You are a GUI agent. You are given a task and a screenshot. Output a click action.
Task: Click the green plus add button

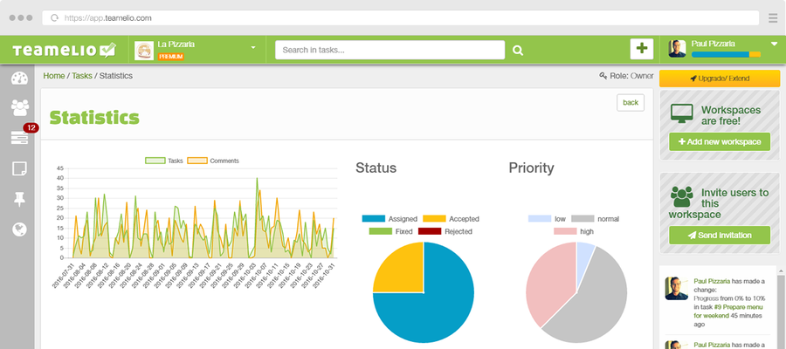pos(642,49)
